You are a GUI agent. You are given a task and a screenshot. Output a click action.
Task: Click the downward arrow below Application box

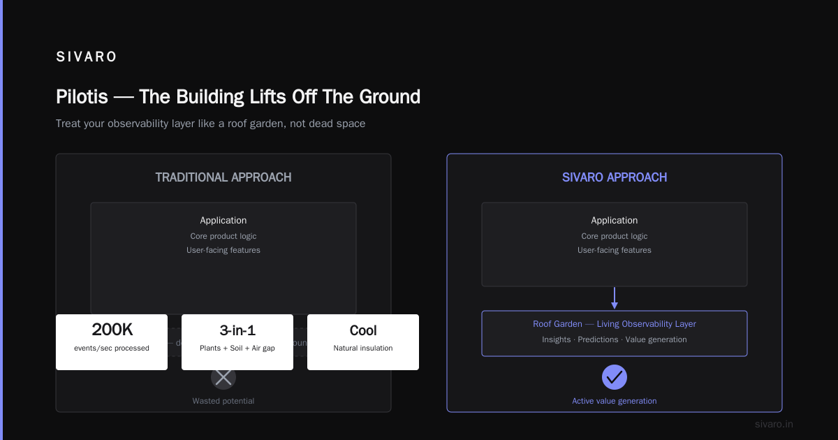615,298
